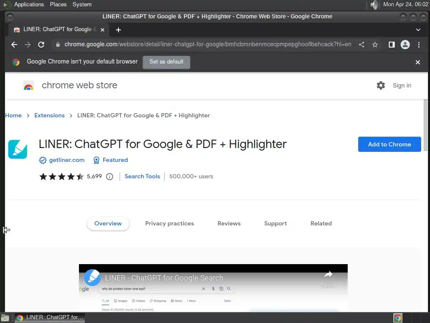Dismiss the default browser notification bar

418,62
